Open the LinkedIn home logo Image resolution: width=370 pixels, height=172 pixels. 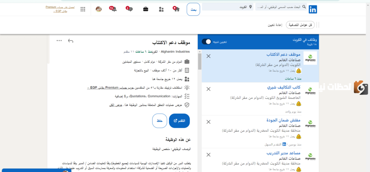313,9
